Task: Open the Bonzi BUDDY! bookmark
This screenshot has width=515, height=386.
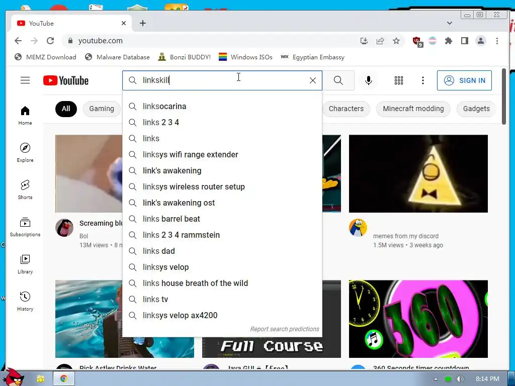Action: (184, 57)
